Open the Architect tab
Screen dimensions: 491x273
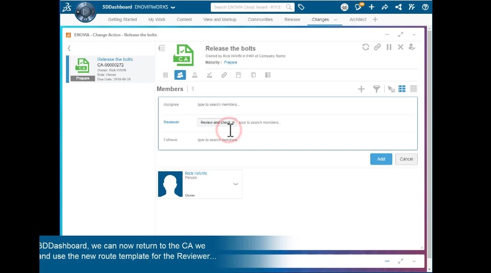[x=358, y=19]
